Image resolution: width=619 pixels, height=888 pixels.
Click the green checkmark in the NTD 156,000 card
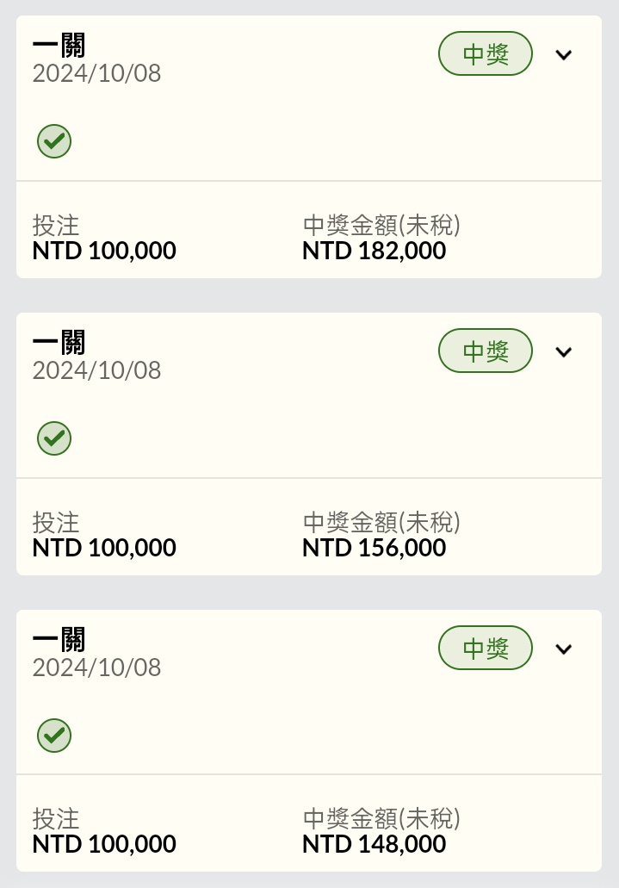(54, 438)
